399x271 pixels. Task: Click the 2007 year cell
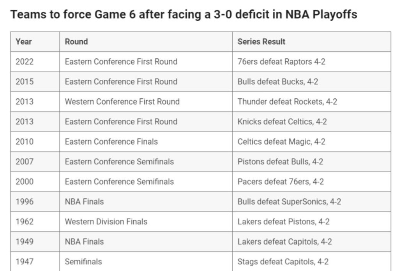(x=35, y=162)
